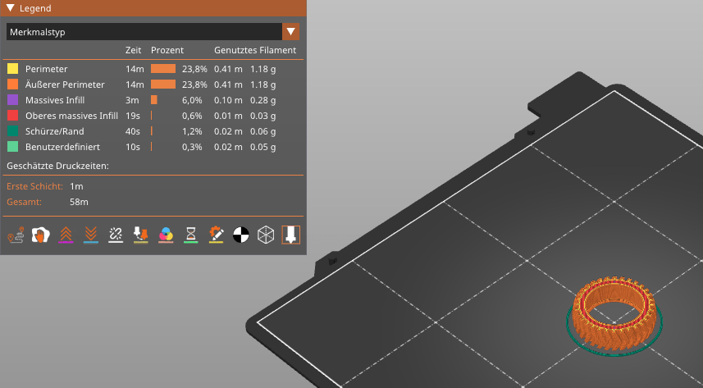The height and width of the screenshot is (388, 703).
Task: Toggle print pauses hourglass icon
Action: tap(190, 235)
